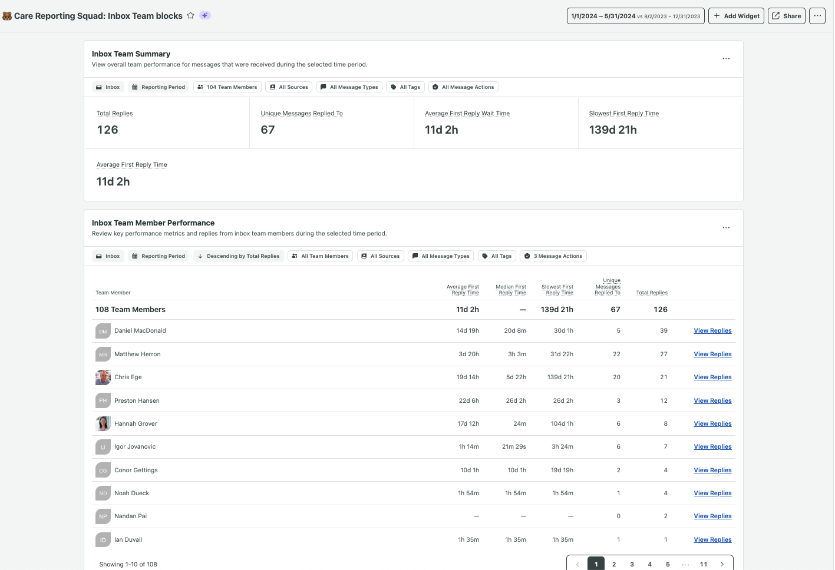This screenshot has width=835, height=570.
Task: Open the top-right page options ellipsis menu
Action: [x=817, y=16]
